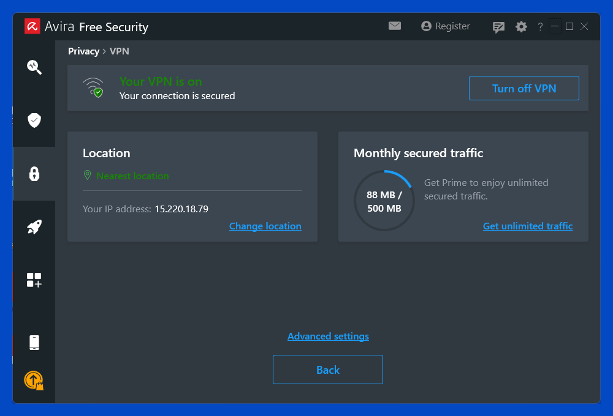Open the Security shield sidebar section
This screenshot has height=416, width=613.
34,120
